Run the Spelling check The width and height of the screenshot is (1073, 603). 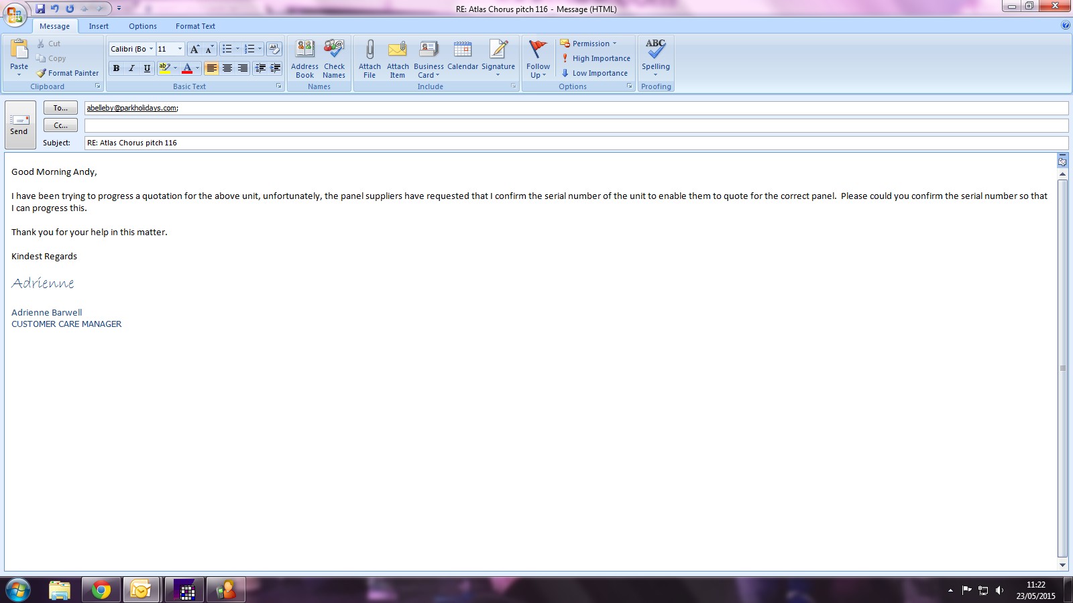coord(656,58)
